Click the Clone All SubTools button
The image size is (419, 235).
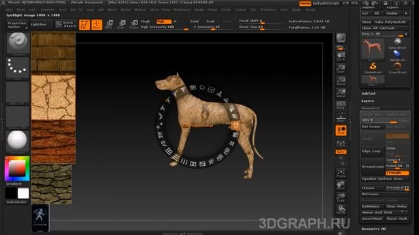(385, 28)
